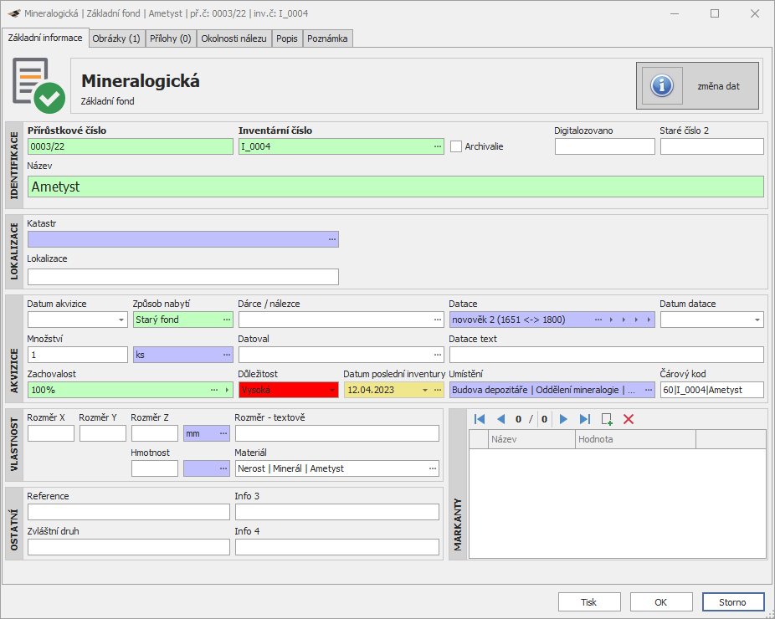Switch to the Okolnosti nálezu tab
The width and height of the screenshot is (775, 619).
click(x=234, y=38)
